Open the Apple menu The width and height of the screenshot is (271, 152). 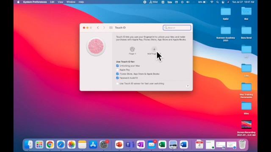[x=18, y=2]
